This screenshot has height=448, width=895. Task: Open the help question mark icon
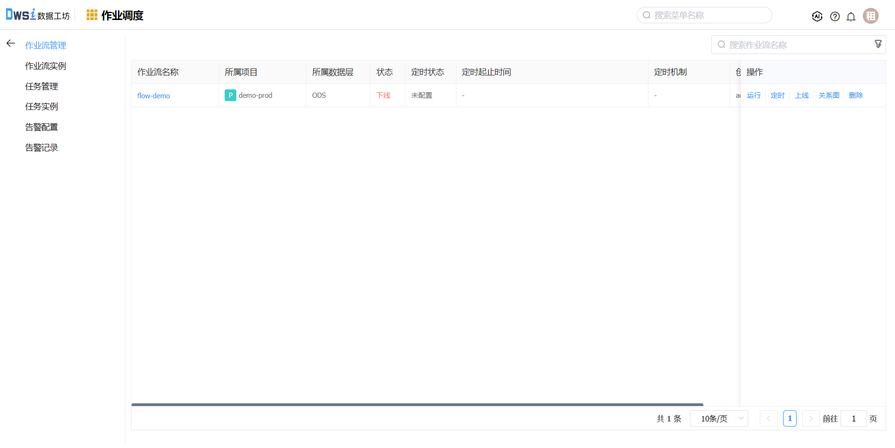coord(834,16)
